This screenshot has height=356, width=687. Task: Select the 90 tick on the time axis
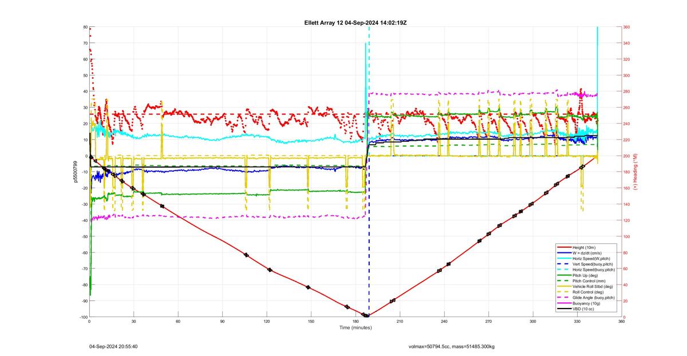[x=223, y=322]
